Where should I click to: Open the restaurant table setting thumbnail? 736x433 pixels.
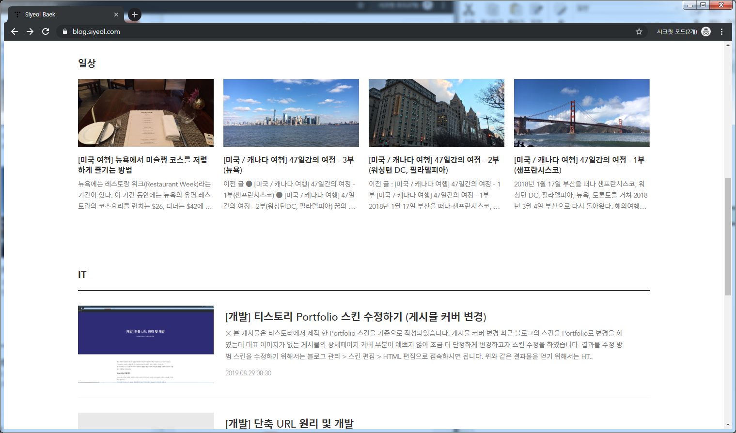(x=146, y=113)
